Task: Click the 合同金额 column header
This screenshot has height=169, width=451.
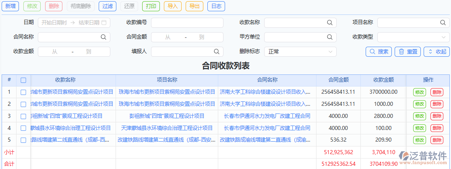Action: click(339, 80)
